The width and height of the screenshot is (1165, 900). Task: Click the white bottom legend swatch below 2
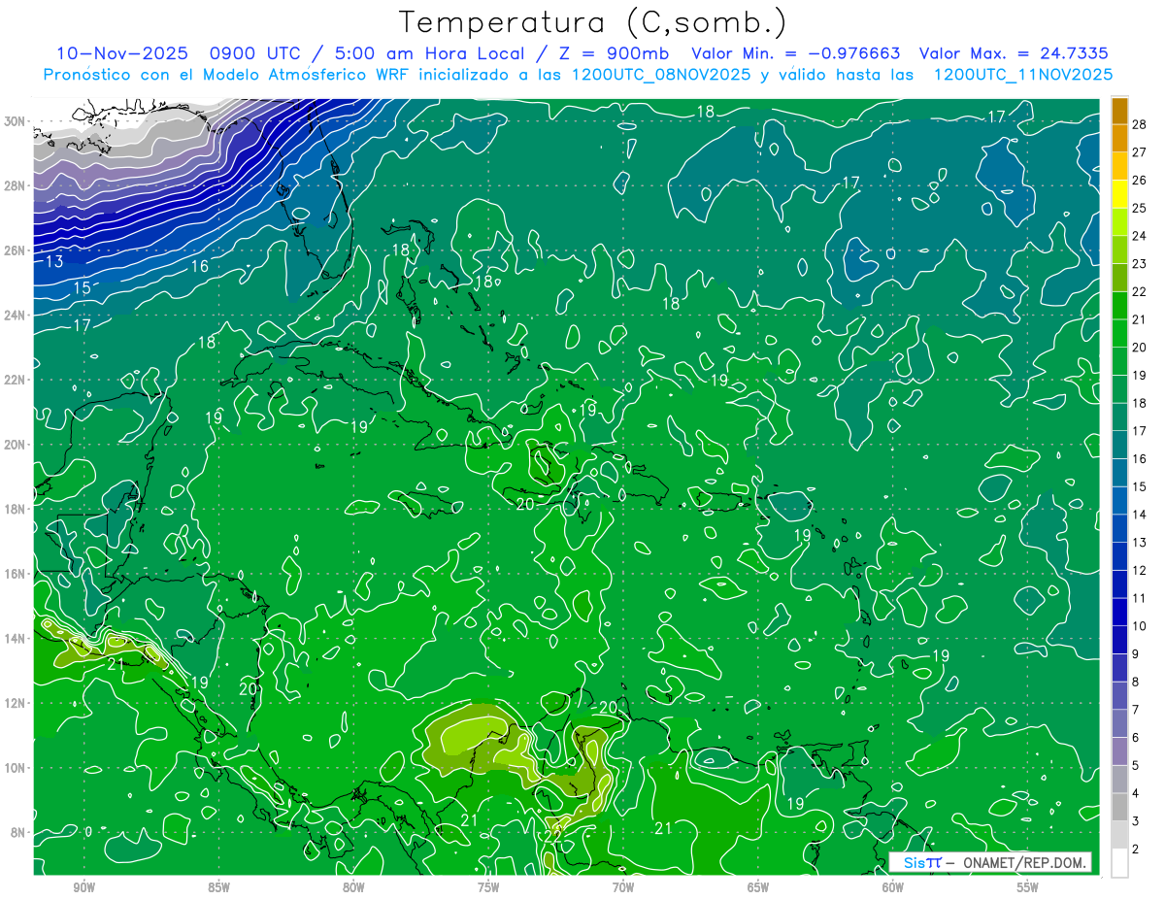(1119, 863)
